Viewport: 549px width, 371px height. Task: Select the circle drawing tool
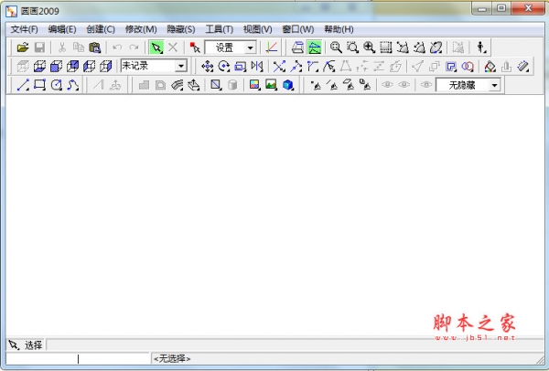57,85
